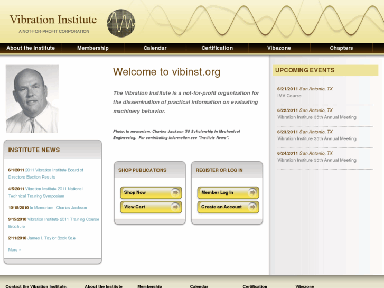Image resolution: width=384 pixels, height=288 pixels.
Task: Open 2011 National Technical Training Symposium news
Action: [x=45, y=192]
